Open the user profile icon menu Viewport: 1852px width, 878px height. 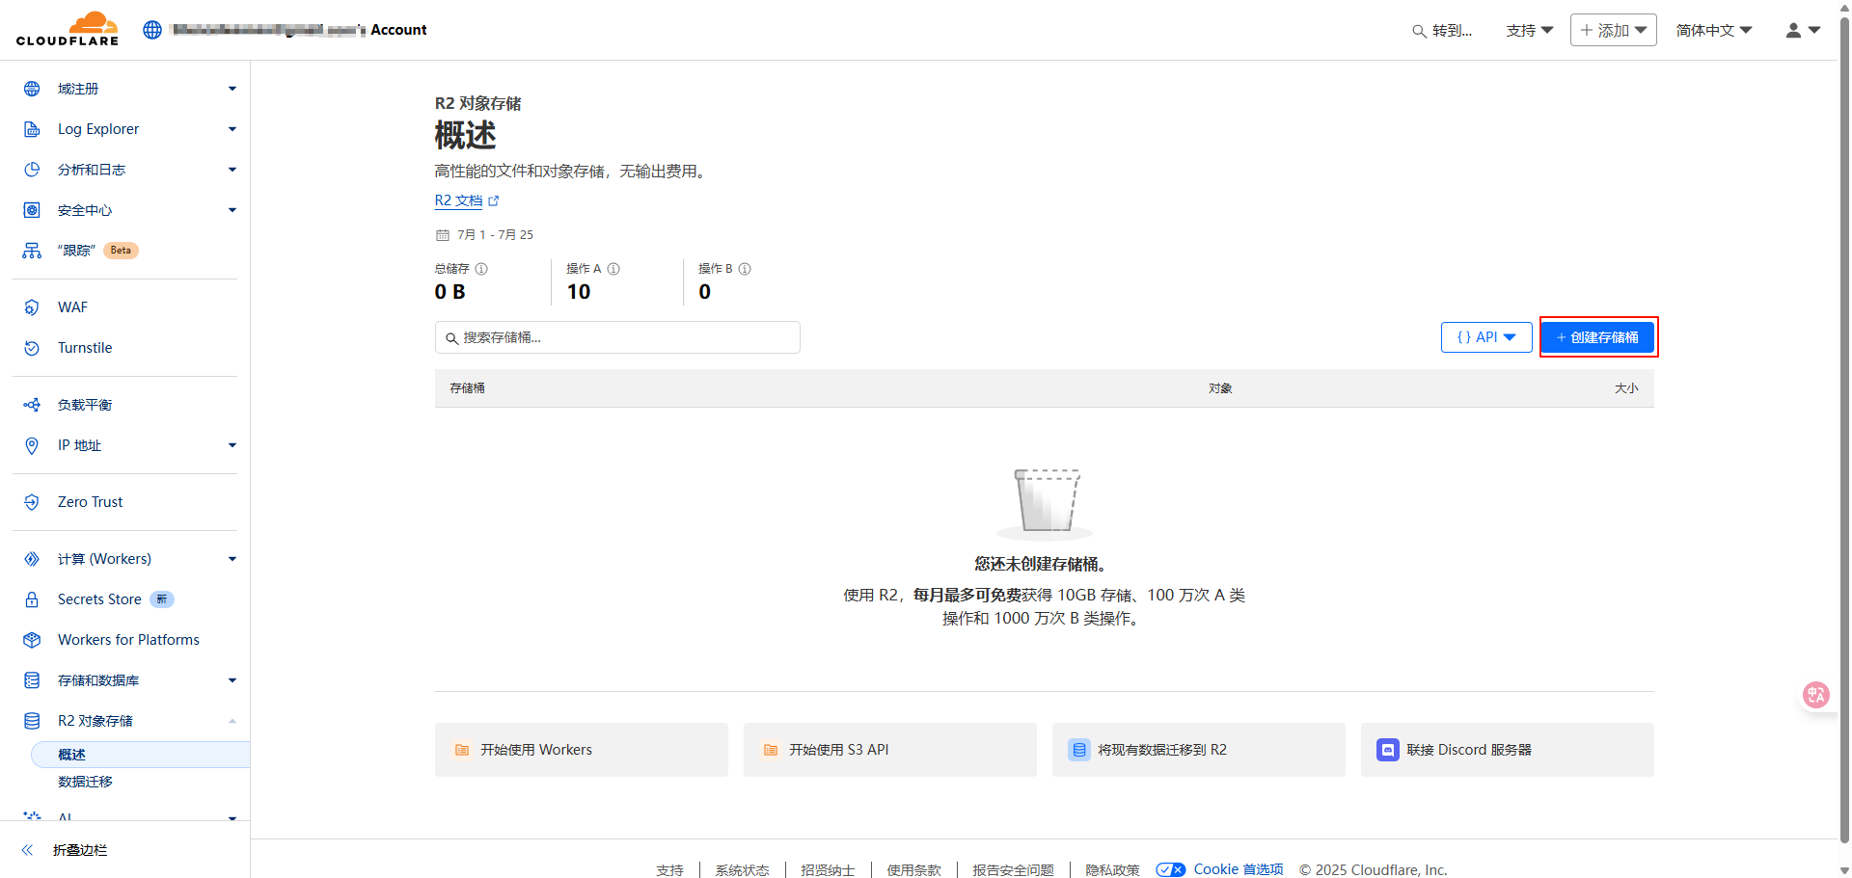(x=1802, y=30)
